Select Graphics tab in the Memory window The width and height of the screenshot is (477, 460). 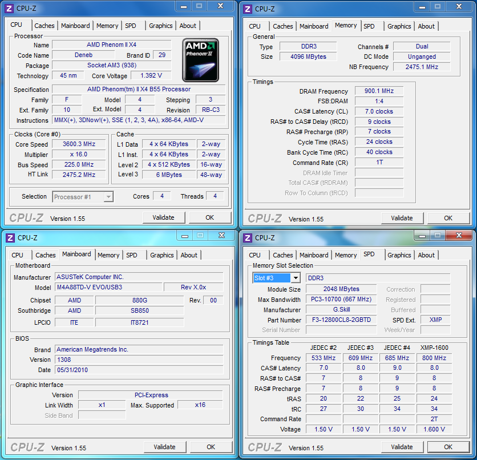click(x=399, y=26)
